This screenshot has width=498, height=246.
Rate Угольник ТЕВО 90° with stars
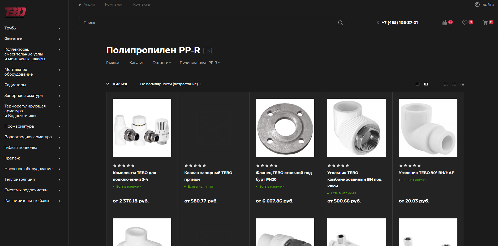[410, 166]
